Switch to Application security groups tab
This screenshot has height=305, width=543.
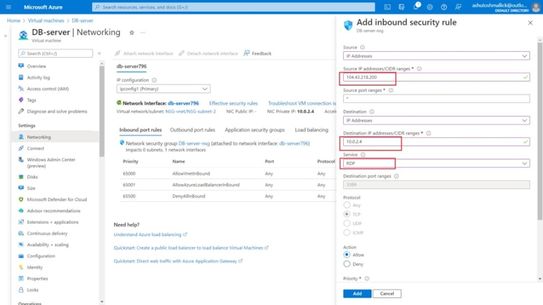click(254, 129)
